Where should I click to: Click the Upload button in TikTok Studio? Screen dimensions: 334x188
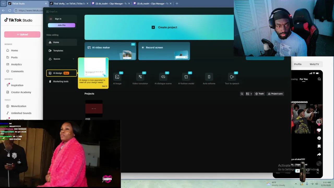(22, 34)
